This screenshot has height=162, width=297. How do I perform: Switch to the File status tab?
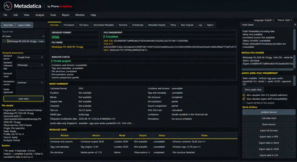[x=84, y=25]
